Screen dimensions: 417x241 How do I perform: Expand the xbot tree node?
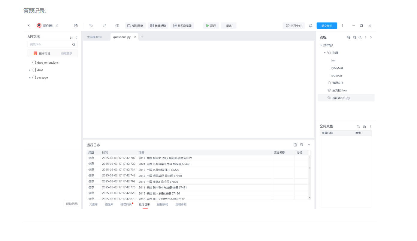30,70
